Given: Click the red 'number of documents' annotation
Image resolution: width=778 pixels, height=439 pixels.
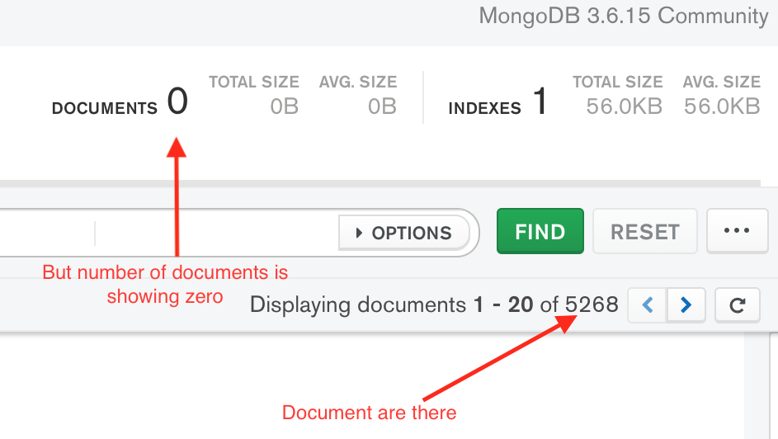Looking at the screenshot, I should click(x=165, y=284).
